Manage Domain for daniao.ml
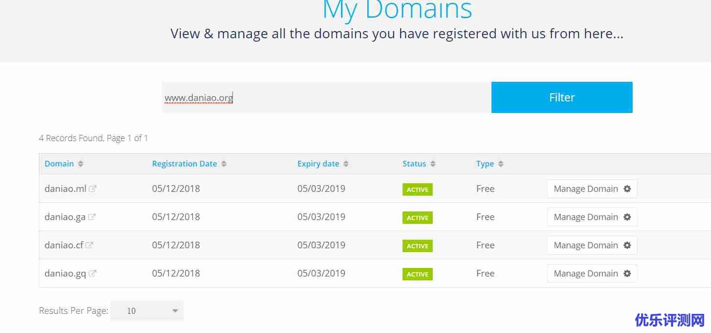Viewport: 711px width, 333px height. [x=592, y=189]
